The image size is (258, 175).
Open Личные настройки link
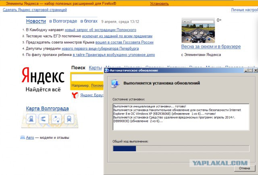pos(245,10)
